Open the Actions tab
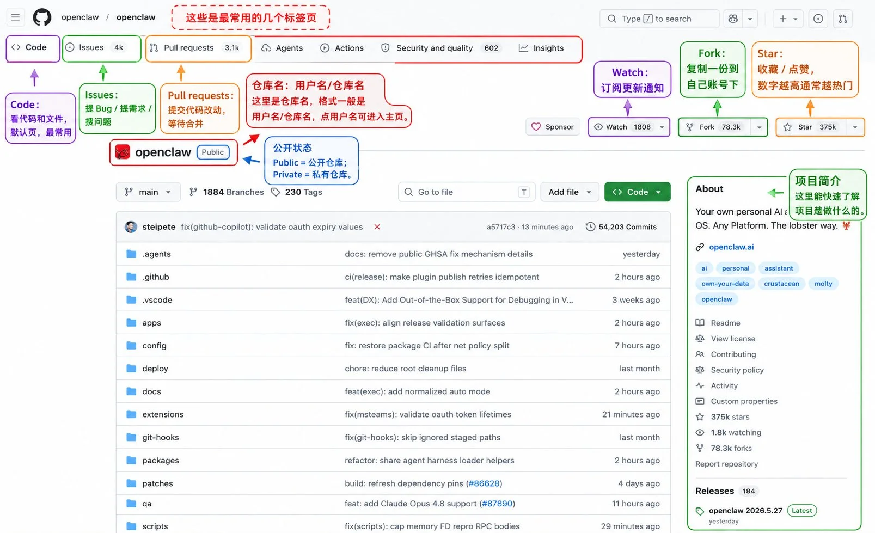The width and height of the screenshot is (875, 533). coord(342,48)
